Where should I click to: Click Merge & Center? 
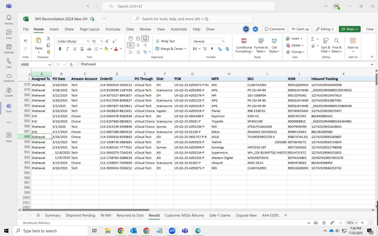click(x=169, y=49)
